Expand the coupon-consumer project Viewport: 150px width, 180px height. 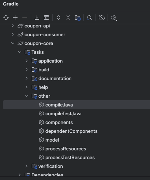(x=12, y=34)
